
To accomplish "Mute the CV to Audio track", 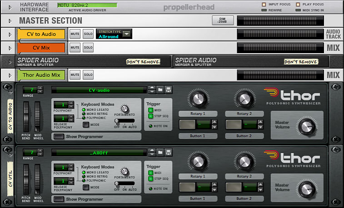I will tap(75, 34).
